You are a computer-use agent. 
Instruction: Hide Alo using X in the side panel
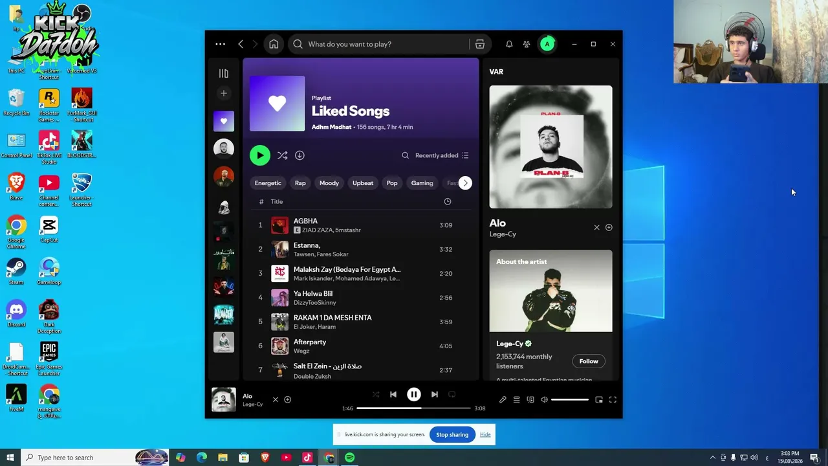click(596, 227)
